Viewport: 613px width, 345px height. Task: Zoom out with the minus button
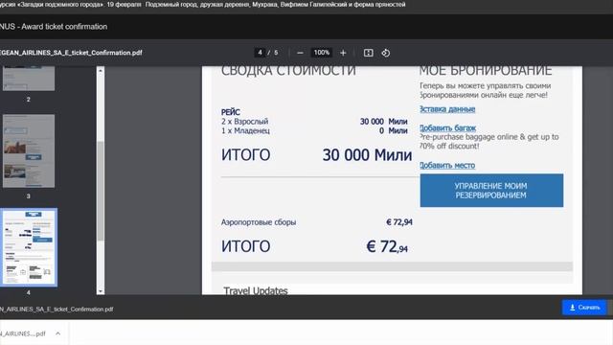pos(300,53)
